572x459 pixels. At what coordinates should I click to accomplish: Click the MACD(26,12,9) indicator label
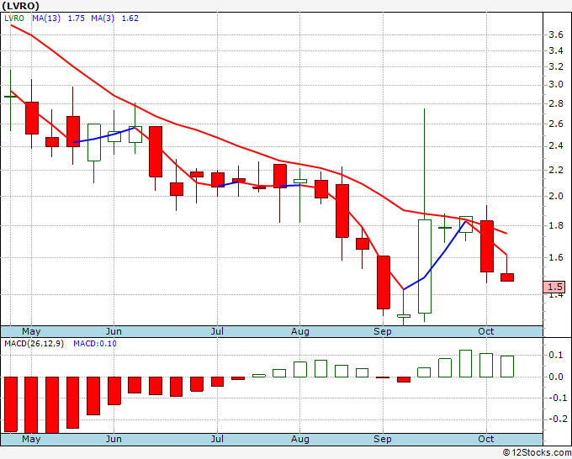pos(34,344)
